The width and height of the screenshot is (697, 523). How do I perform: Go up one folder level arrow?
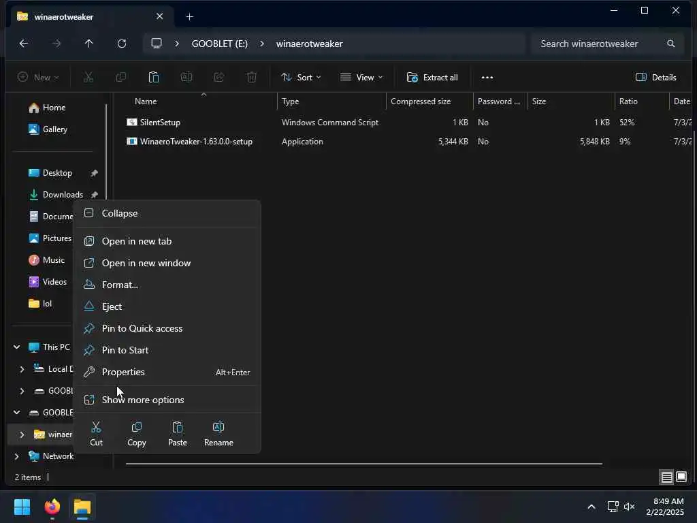pos(89,44)
